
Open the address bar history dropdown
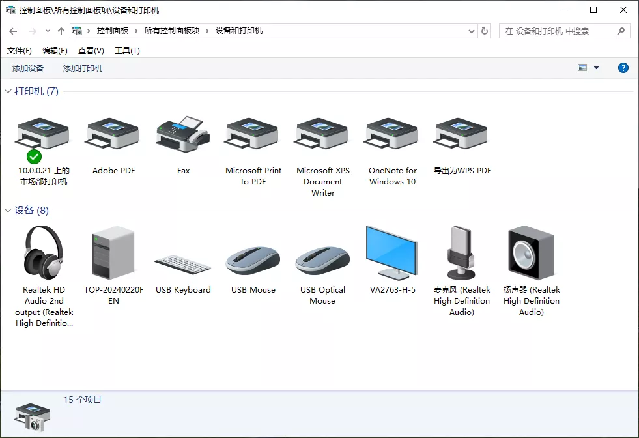click(x=472, y=31)
